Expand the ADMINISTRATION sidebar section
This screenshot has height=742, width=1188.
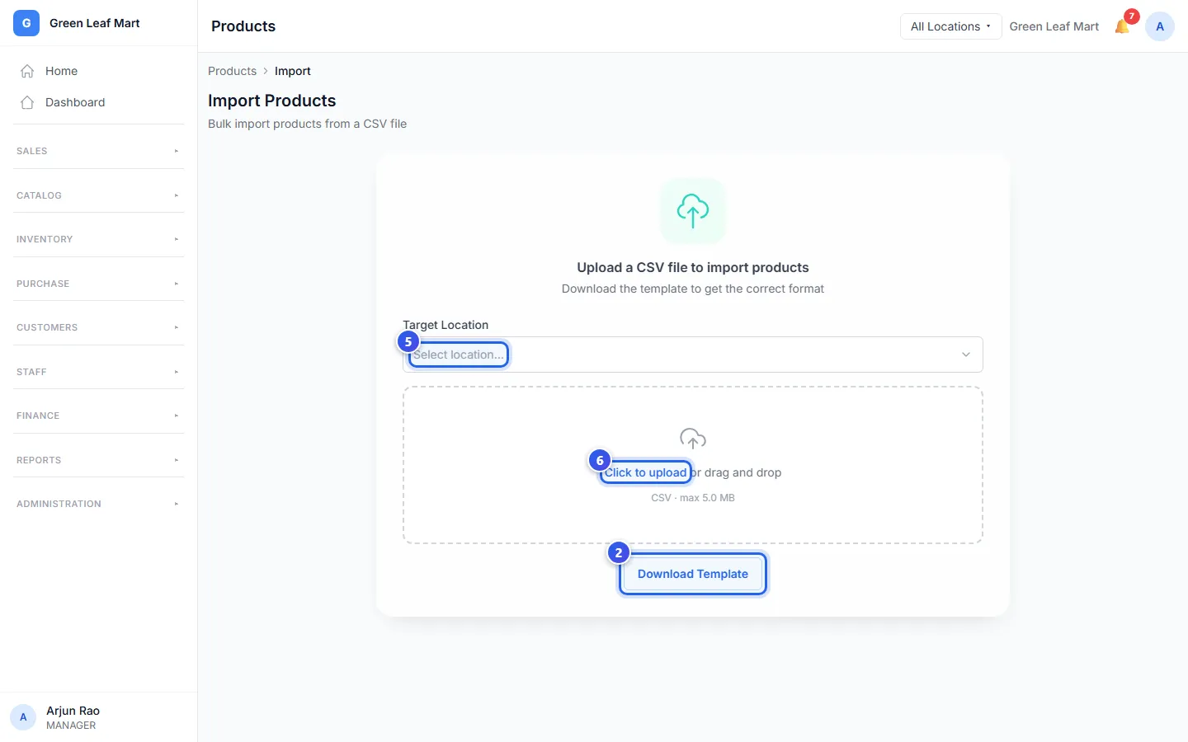98,504
